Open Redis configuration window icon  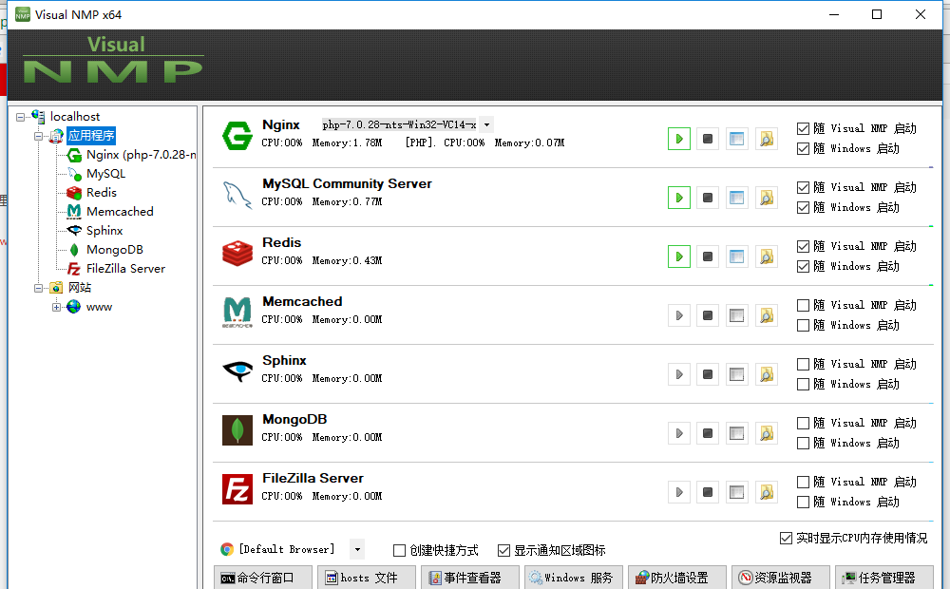click(737, 256)
